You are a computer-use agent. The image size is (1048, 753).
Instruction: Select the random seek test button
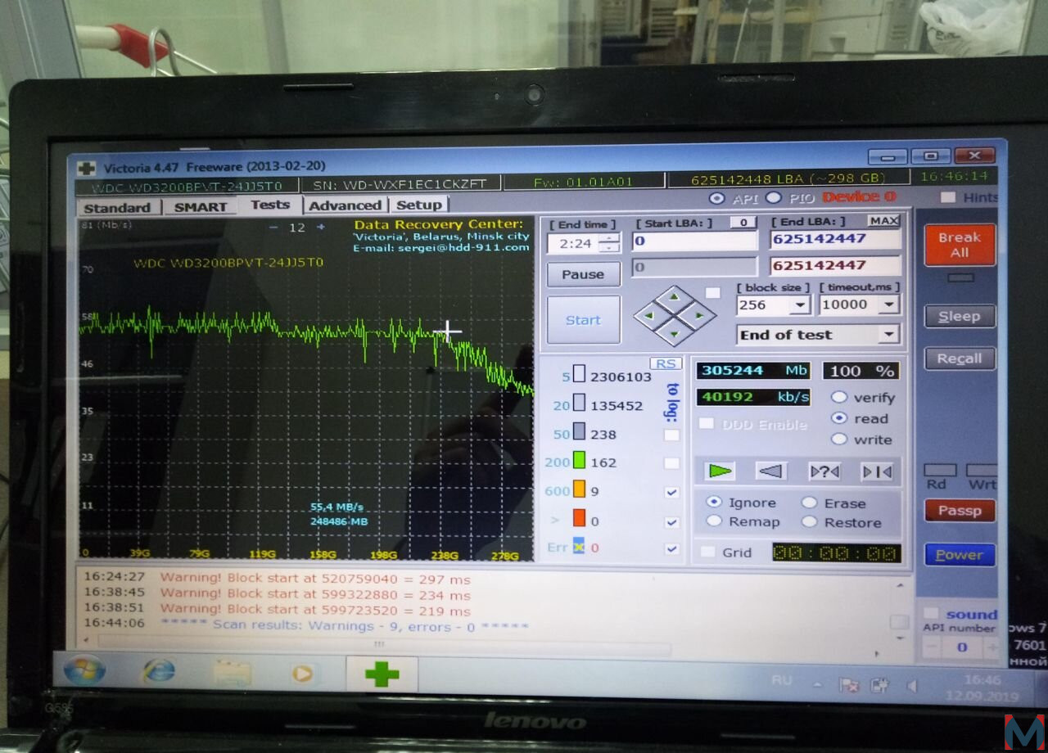824,471
